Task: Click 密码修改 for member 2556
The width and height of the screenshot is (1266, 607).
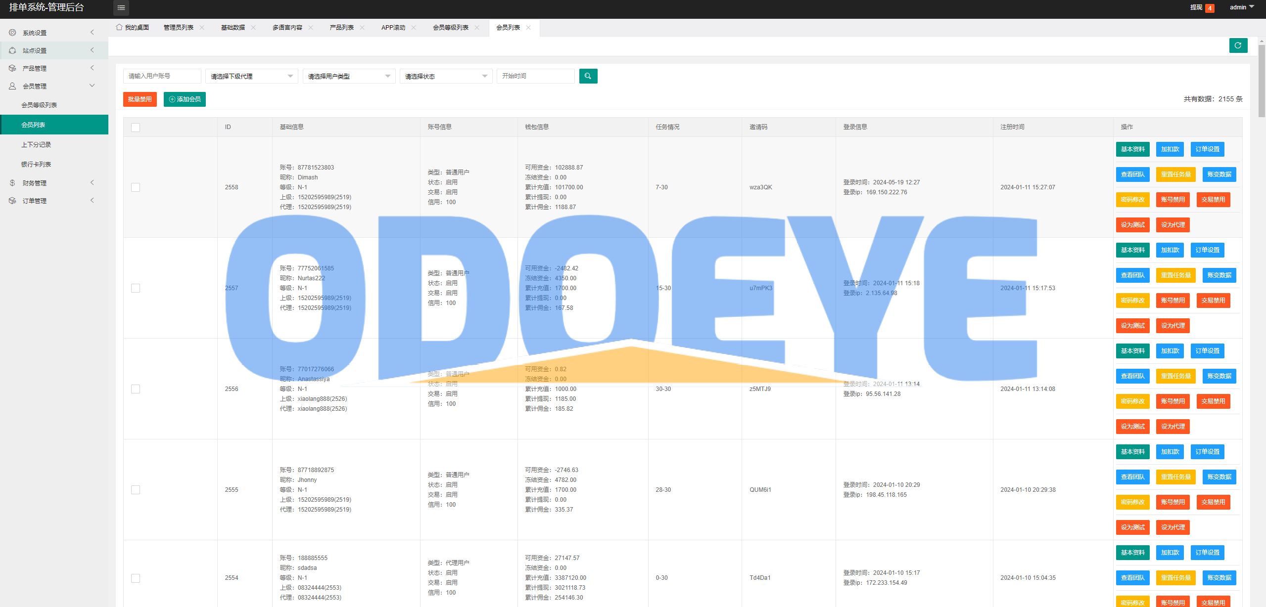Action: pos(1132,401)
